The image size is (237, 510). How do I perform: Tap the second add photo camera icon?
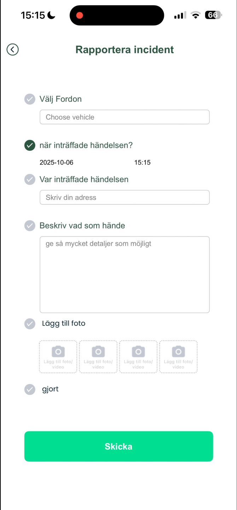coord(98,351)
